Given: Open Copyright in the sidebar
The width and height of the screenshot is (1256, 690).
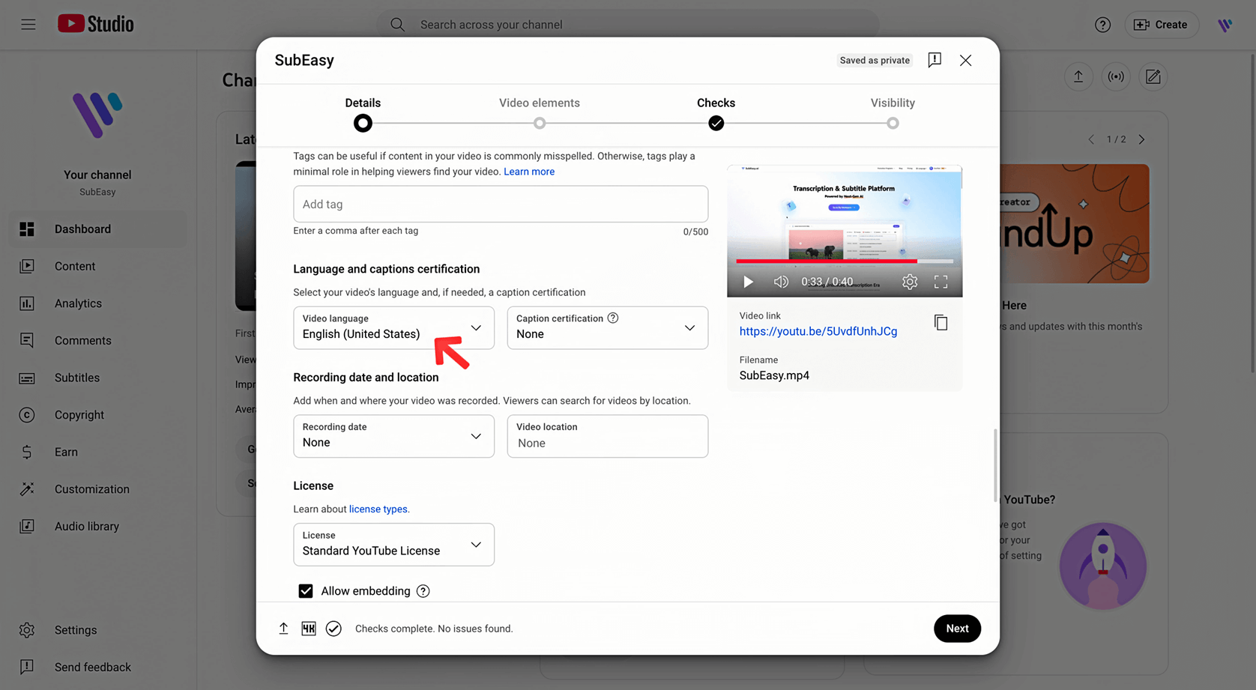Looking at the screenshot, I should [x=98, y=415].
